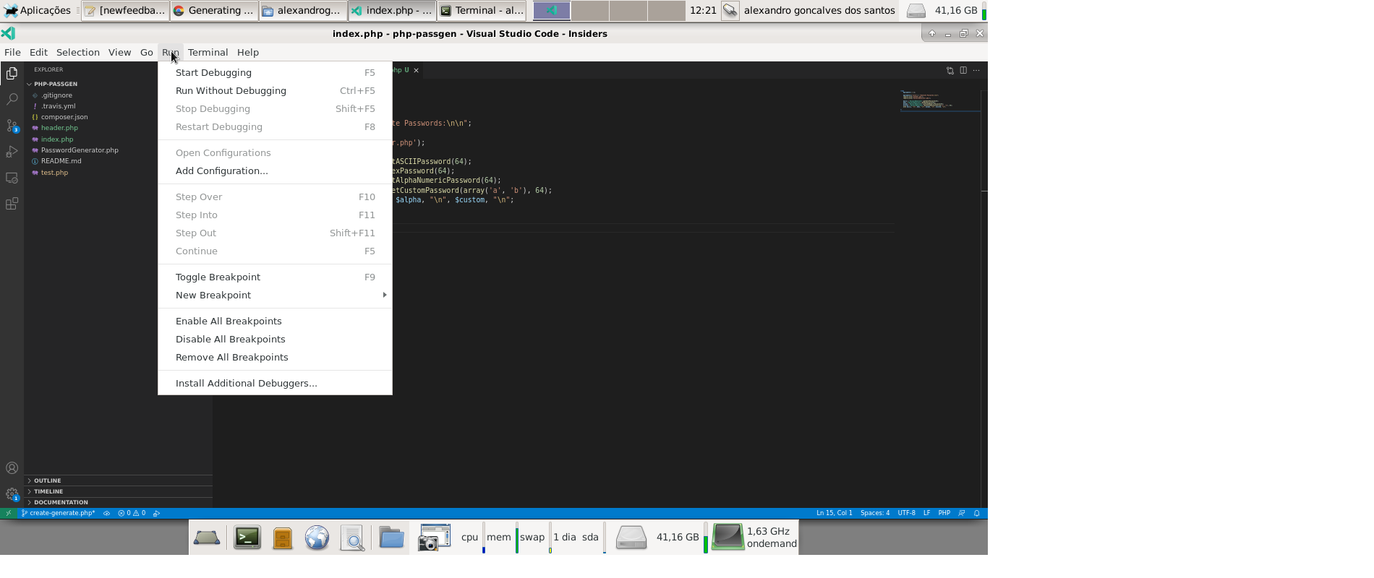Select Toggle Breakpoint menu entry
Image resolution: width=1374 pixels, height=578 pixels.
pyautogui.click(x=275, y=277)
